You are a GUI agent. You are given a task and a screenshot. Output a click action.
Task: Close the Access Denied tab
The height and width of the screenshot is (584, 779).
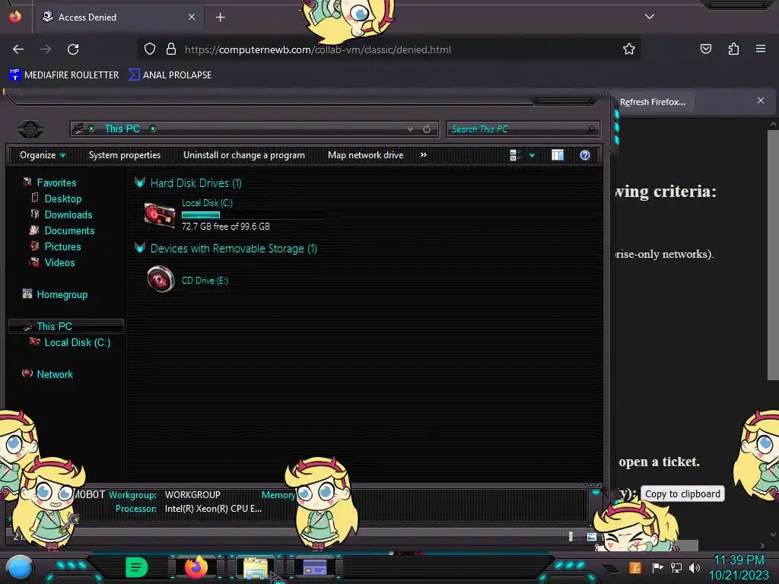(191, 17)
